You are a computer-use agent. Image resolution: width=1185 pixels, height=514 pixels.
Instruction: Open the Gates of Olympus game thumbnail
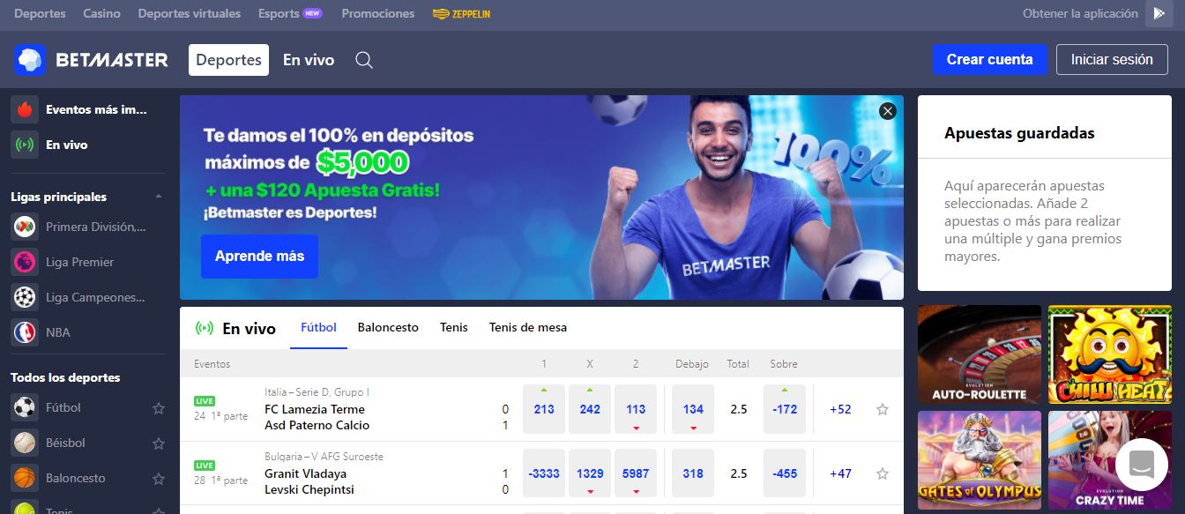point(980,460)
